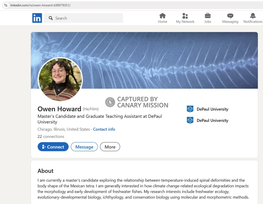View the 22 connections link
Viewport: 263px width, 204px height.
(51, 137)
